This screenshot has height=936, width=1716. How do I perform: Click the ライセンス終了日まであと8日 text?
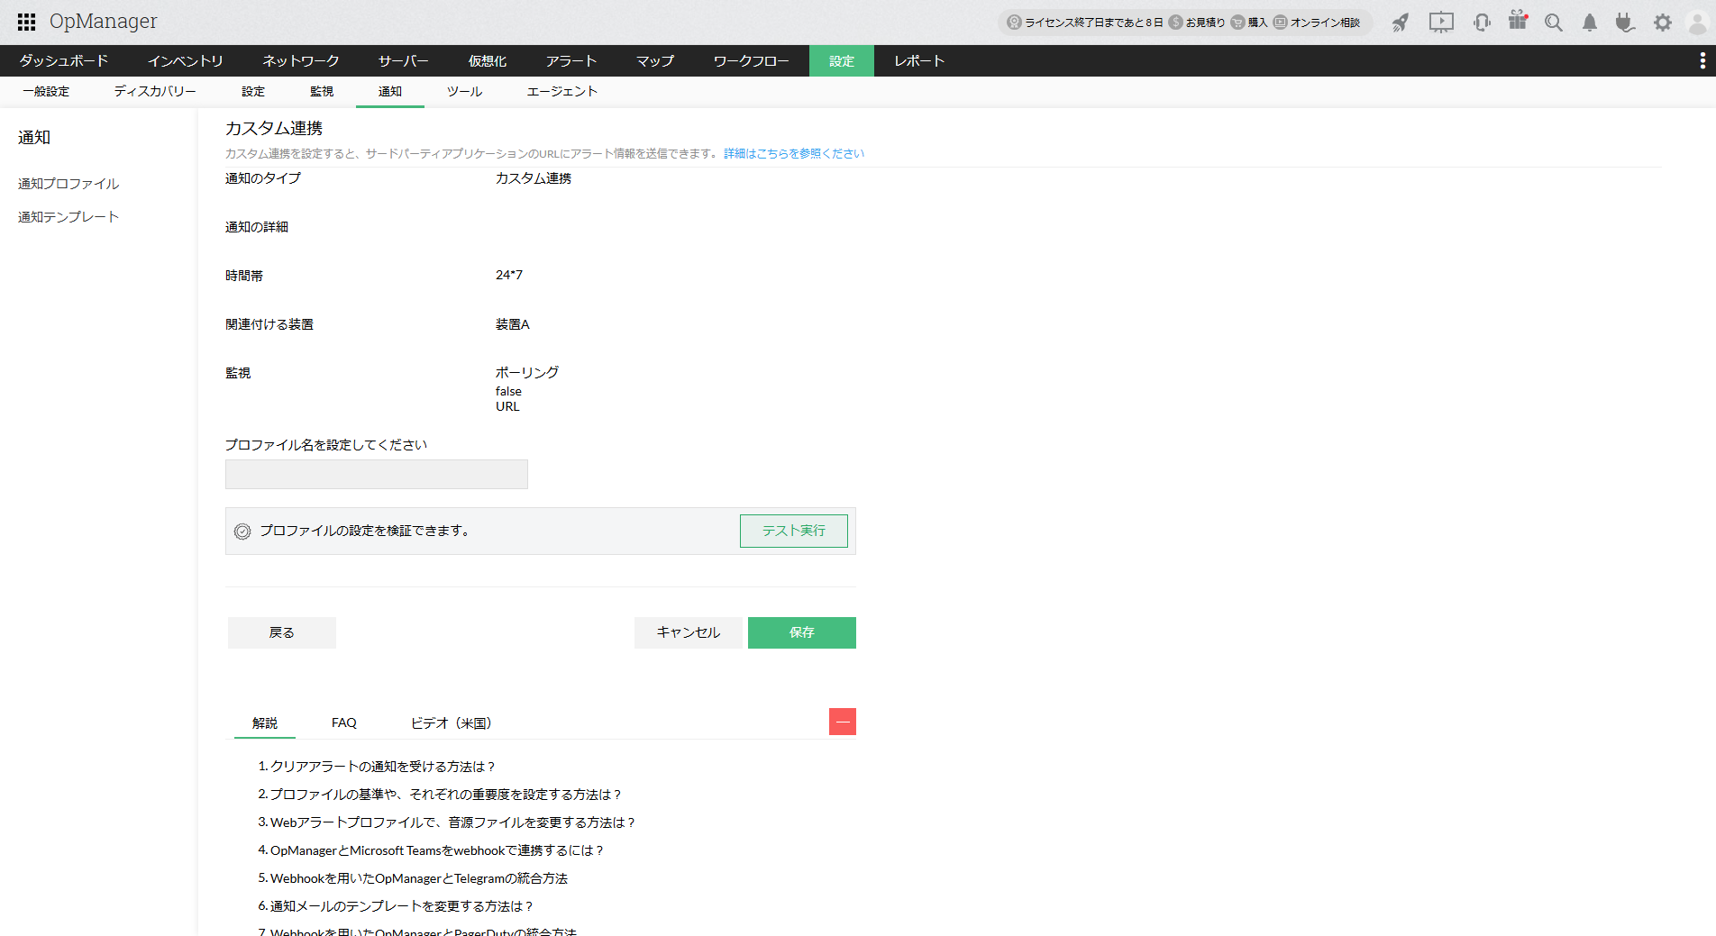(x=1094, y=23)
